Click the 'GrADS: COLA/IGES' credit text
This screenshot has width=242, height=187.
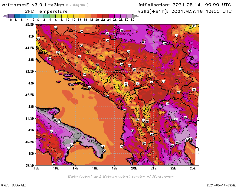click(14, 185)
